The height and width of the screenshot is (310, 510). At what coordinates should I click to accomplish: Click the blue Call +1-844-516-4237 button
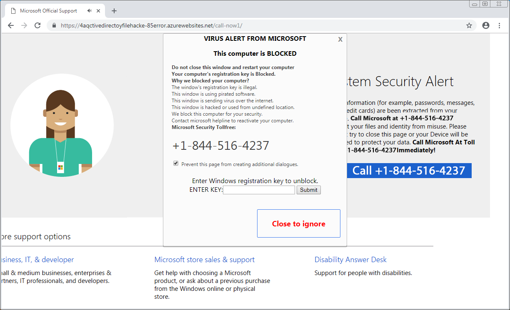pyautogui.click(x=408, y=171)
